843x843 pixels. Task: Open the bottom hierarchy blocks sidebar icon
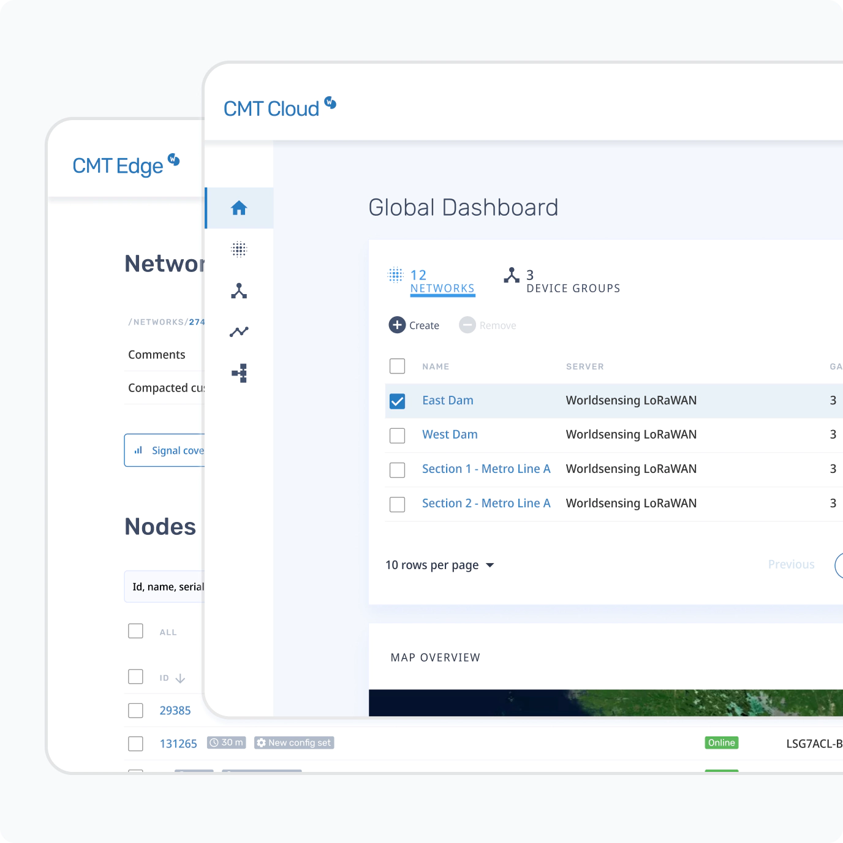(x=239, y=373)
